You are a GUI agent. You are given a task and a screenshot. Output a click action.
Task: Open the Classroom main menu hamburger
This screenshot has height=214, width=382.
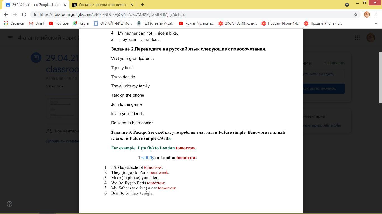(10, 38)
